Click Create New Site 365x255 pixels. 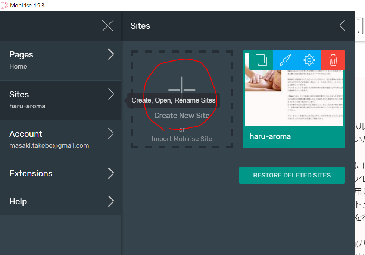[182, 116]
